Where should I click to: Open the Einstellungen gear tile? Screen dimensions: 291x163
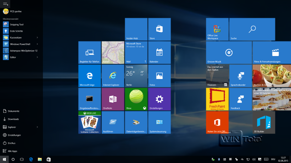(159, 99)
